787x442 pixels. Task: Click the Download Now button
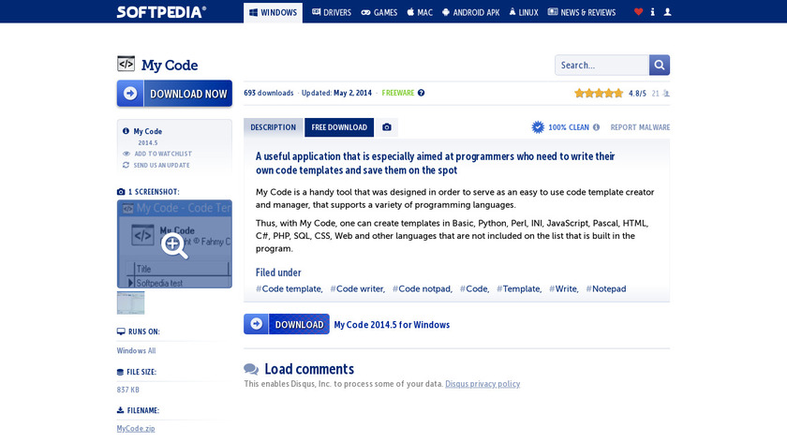click(174, 94)
